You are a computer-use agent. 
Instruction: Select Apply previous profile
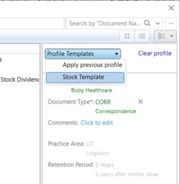pos(92,65)
